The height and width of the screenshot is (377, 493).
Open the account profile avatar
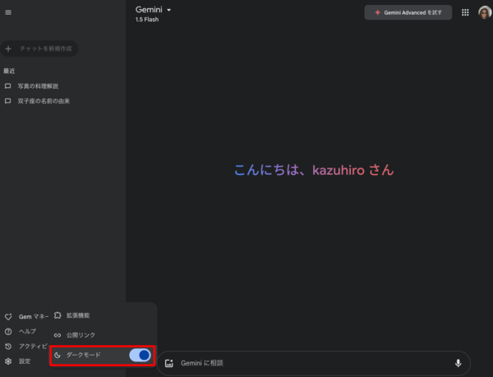[x=485, y=12]
